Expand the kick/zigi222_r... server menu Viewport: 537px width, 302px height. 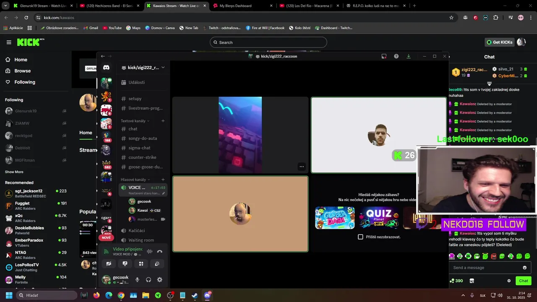(143, 68)
